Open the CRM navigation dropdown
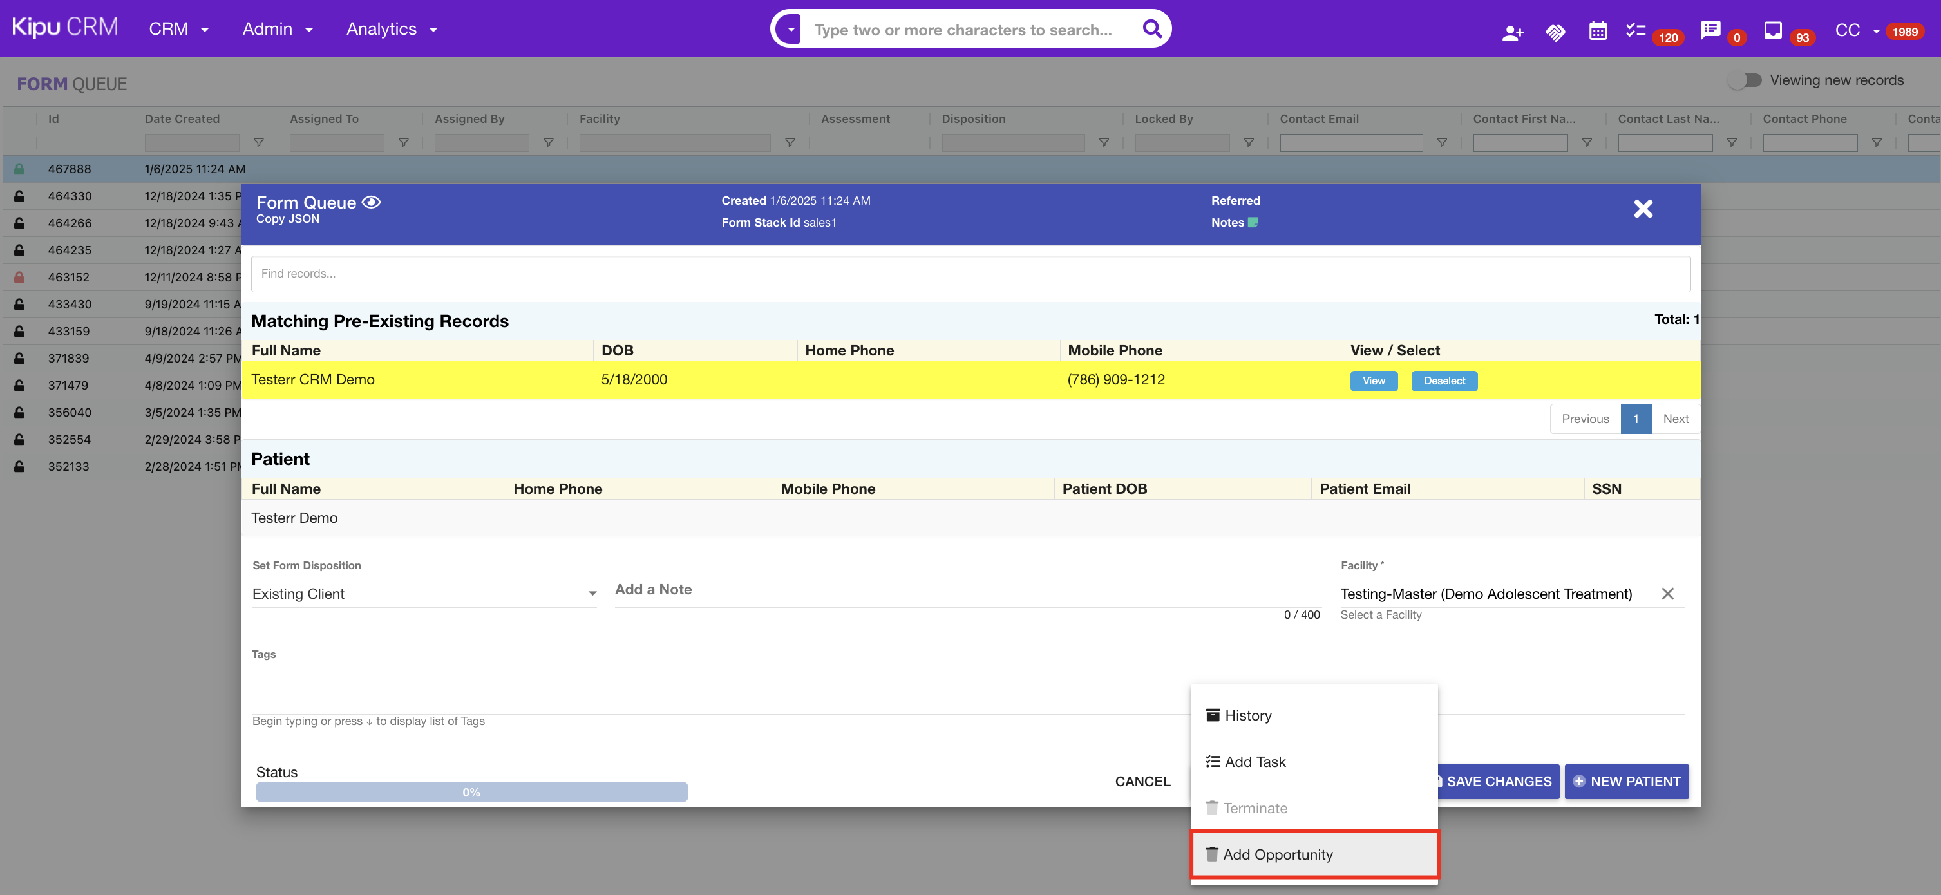This screenshot has height=895, width=1941. pyautogui.click(x=178, y=28)
